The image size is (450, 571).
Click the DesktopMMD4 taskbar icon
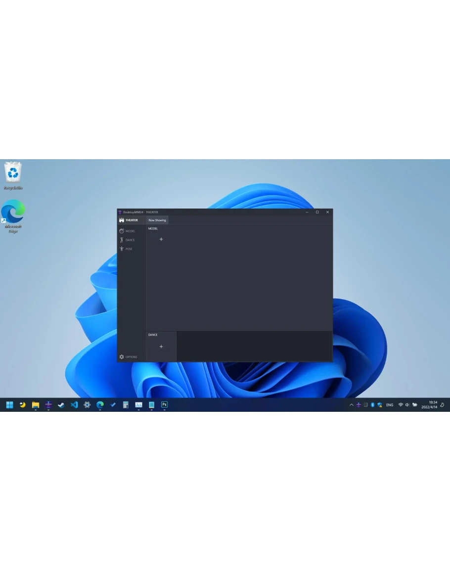tap(48, 405)
